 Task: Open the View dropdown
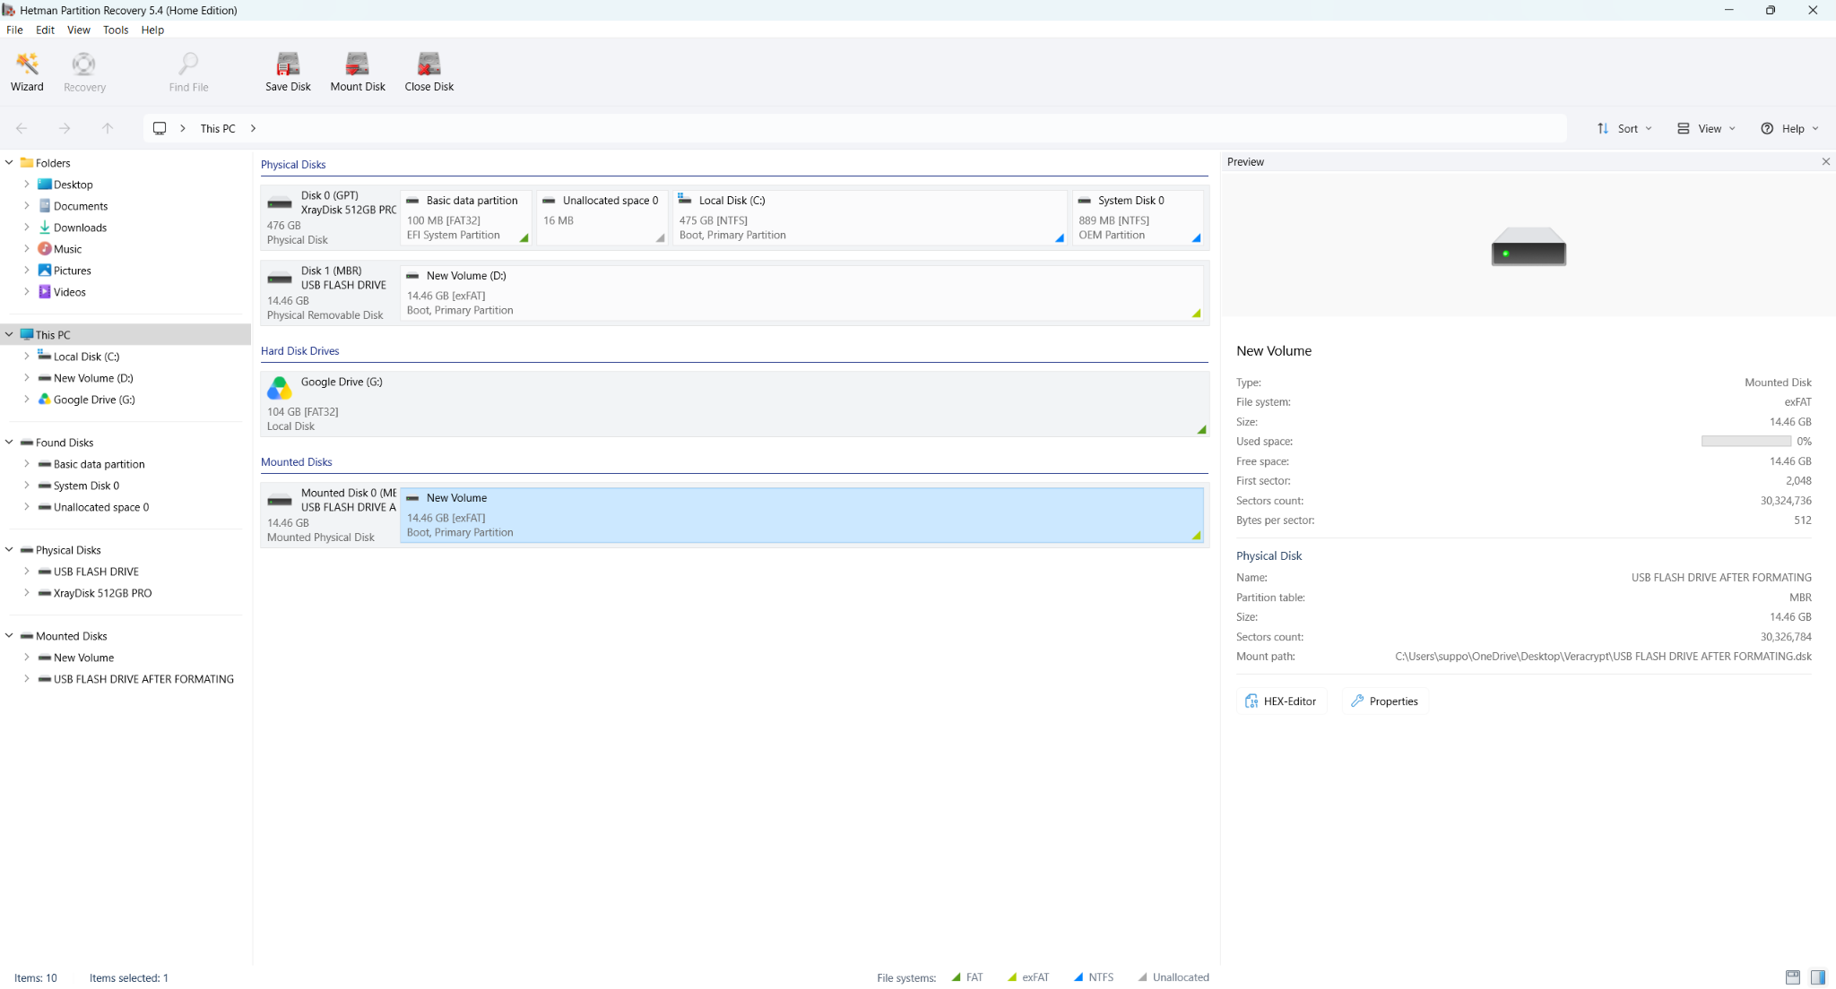click(1707, 128)
